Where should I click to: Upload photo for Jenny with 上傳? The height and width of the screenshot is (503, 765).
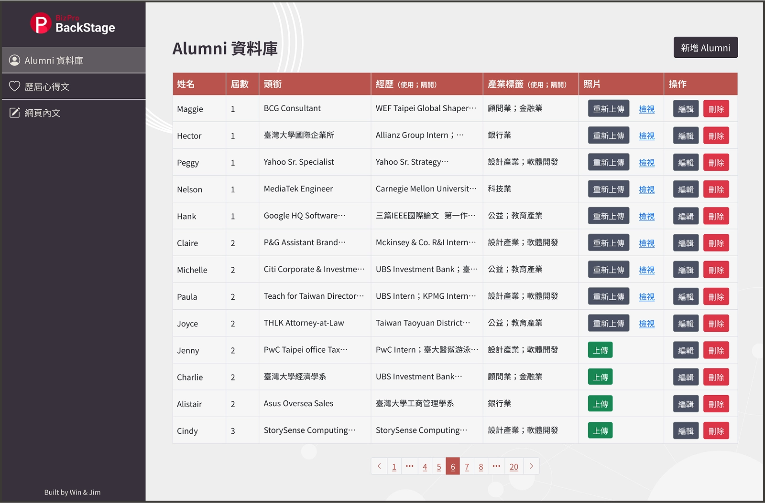tap(600, 350)
